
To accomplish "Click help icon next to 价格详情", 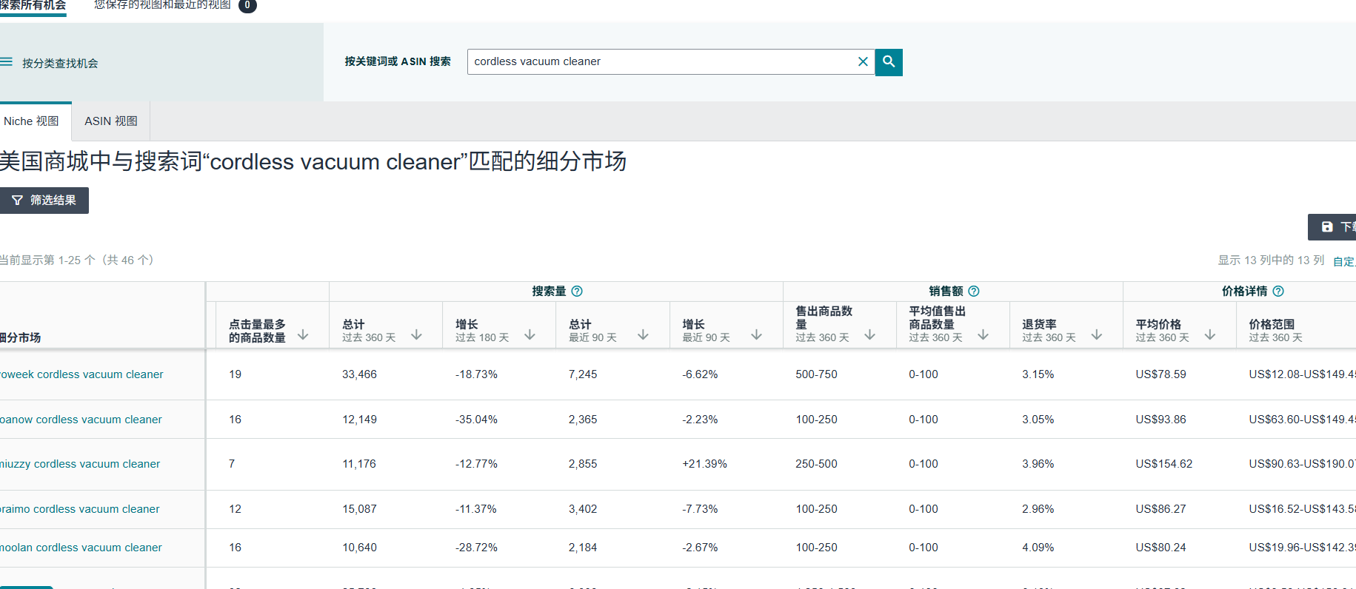I will [1277, 292].
